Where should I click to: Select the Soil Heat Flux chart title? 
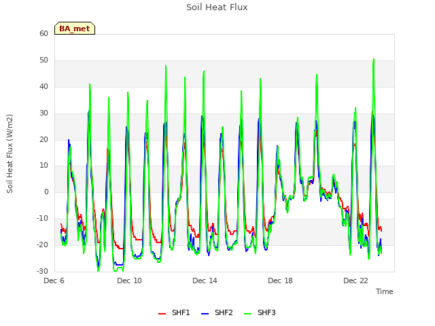tap(217, 7)
